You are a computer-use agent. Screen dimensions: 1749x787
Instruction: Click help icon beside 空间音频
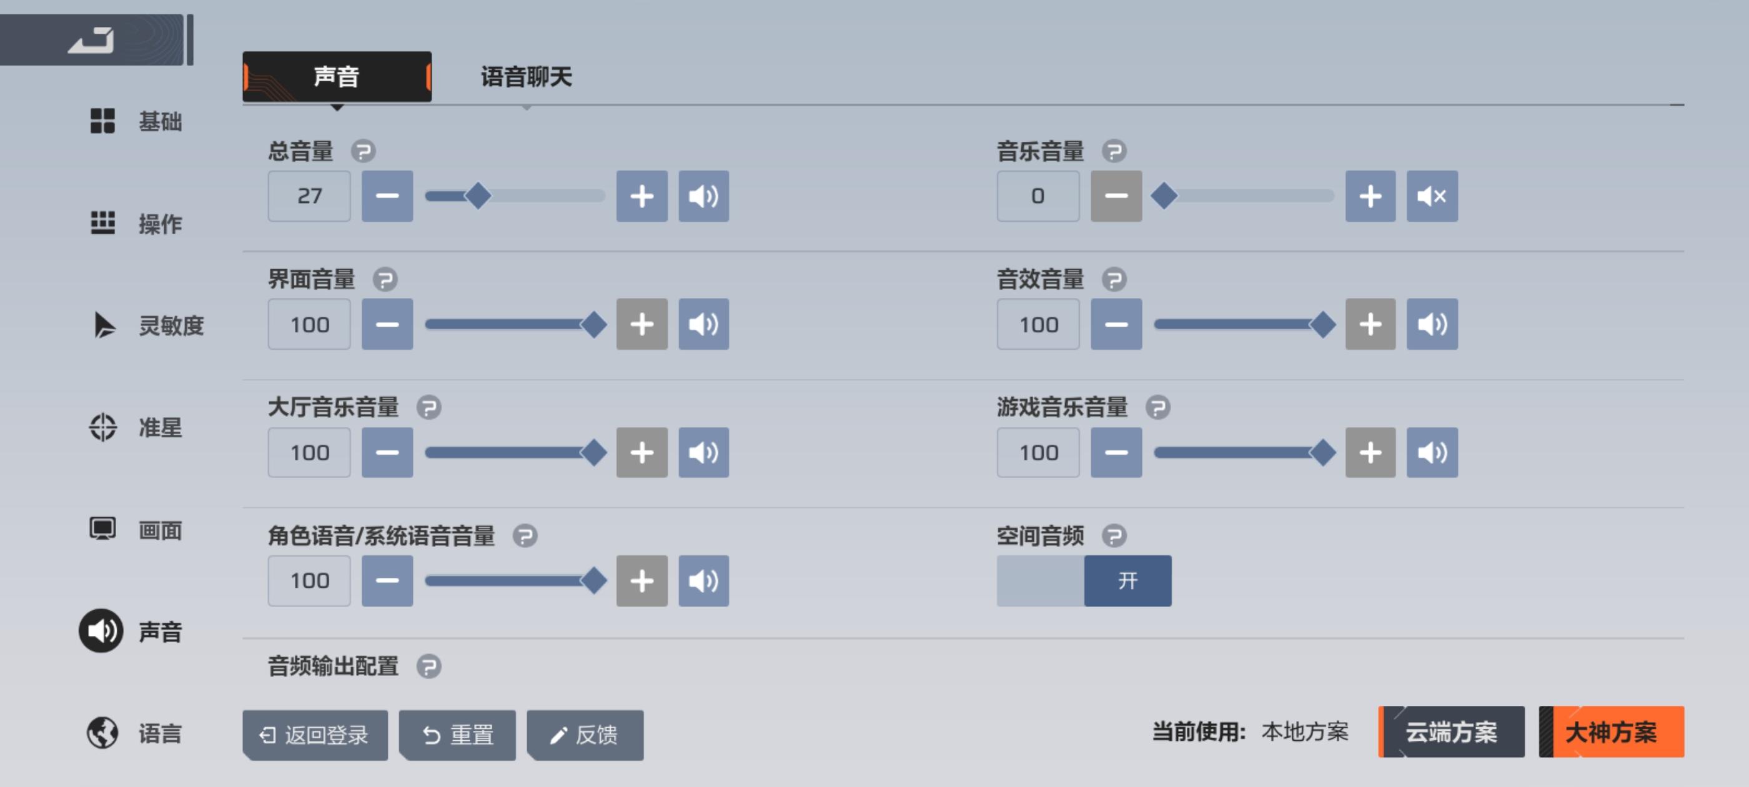click(1114, 536)
